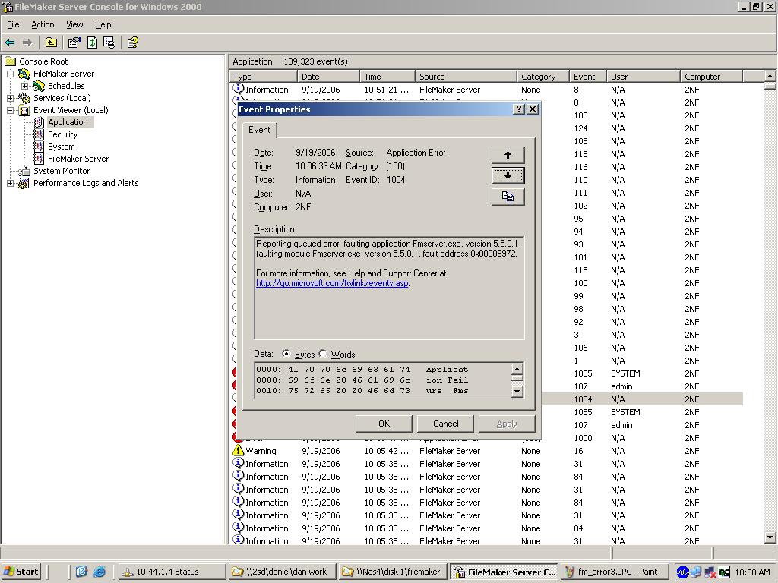Click the Export List toolbar icon
Image resolution: width=778 pixels, height=583 pixels.
pos(109,43)
